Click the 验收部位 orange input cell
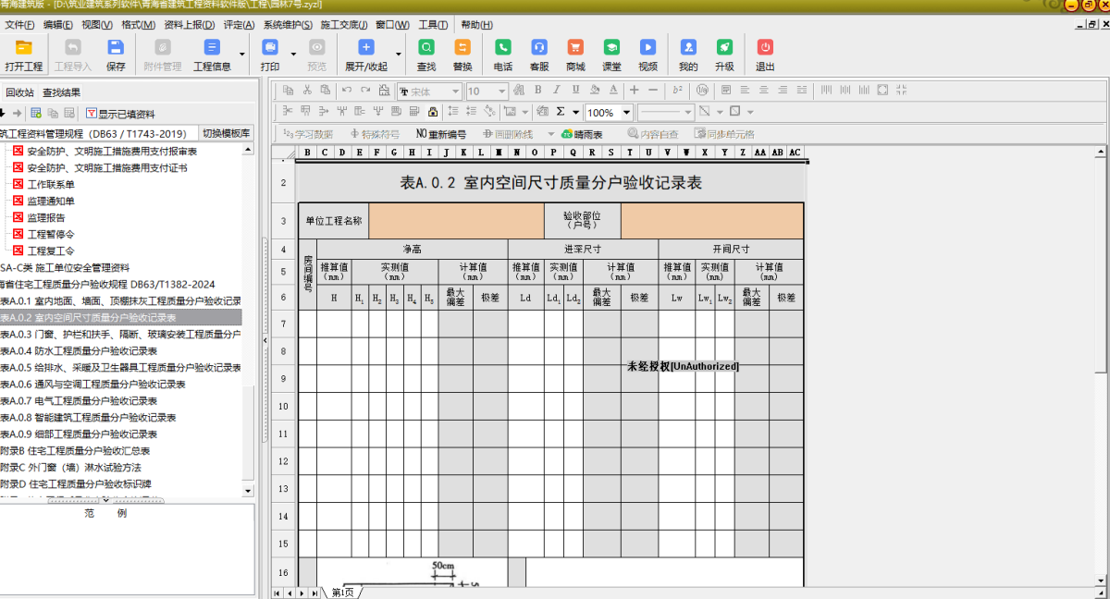Screen dimensions: 1110x599 712,221
